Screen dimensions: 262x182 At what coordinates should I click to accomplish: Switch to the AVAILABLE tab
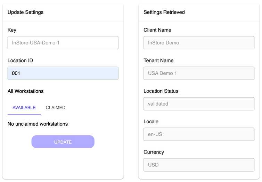(24, 108)
